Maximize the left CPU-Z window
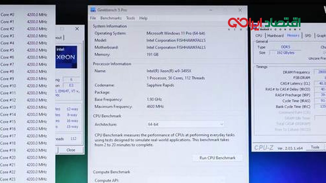The height and width of the screenshot is (183, 326). [62, 29]
